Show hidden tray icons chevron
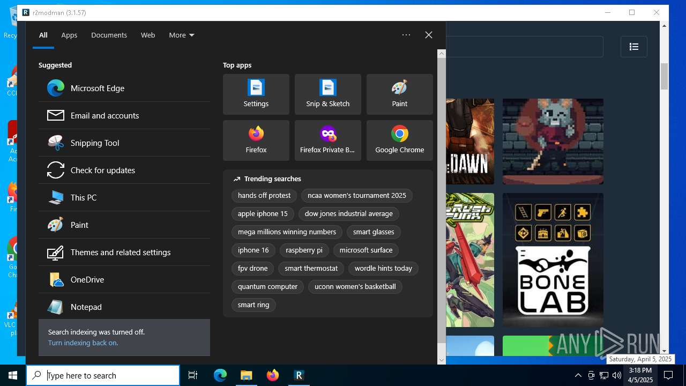686x386 pixels. [578, 375]
